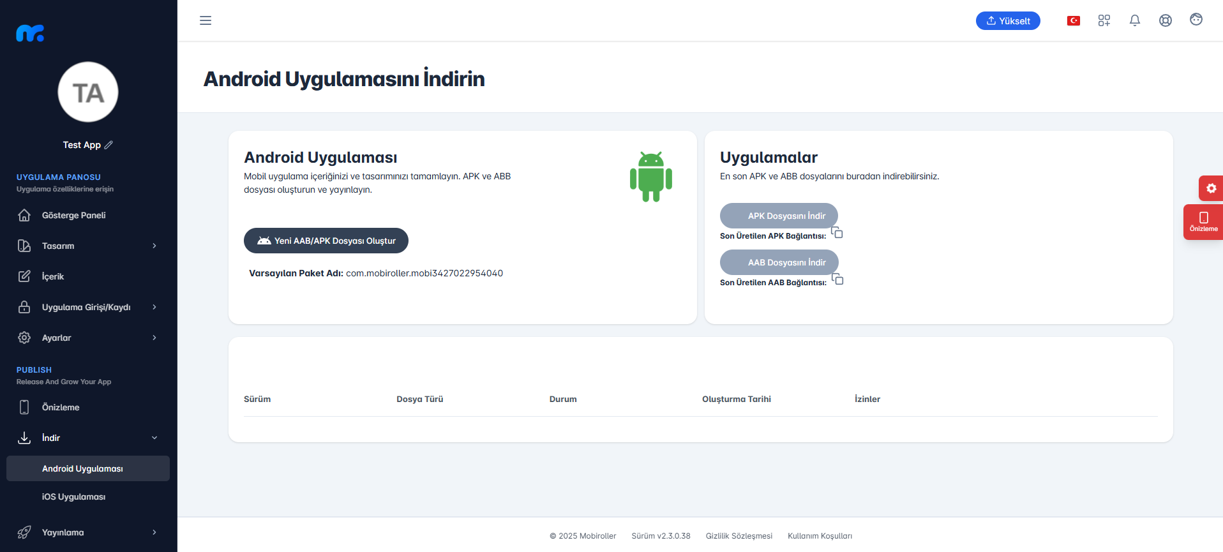Click the İçerik edit icon
The image size is (1223, 552).
[24, 276]
